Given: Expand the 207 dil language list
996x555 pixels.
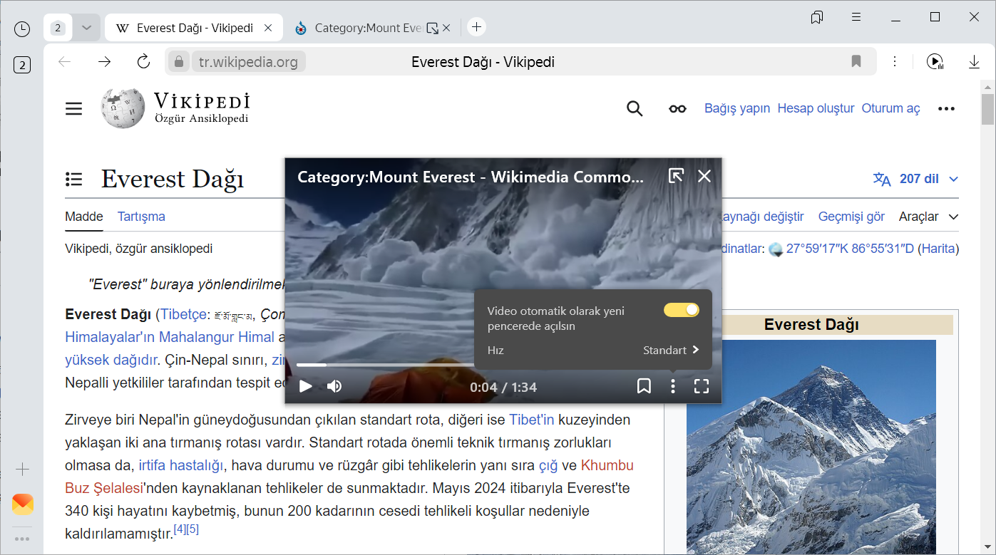Looking at the screenshot, I should [x=916, y=179].
